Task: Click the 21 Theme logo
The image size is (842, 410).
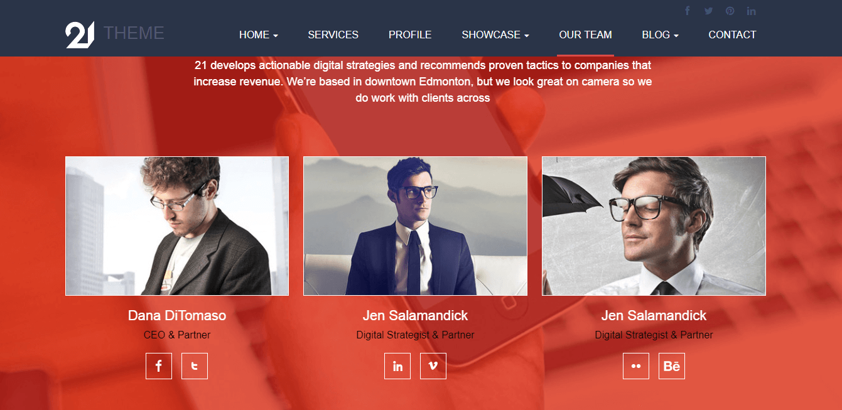Action: (x=115, y=34)
